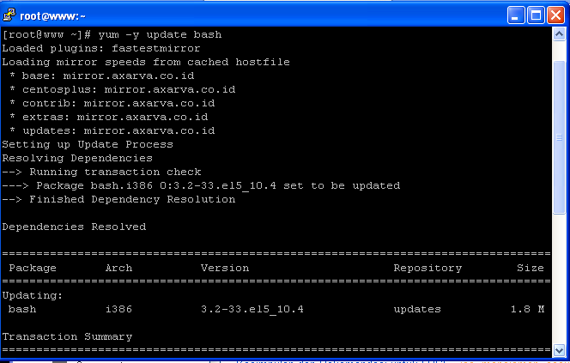Click the 'Repository' column header
This screenshot has height=363, width=570.
[427, 268]
